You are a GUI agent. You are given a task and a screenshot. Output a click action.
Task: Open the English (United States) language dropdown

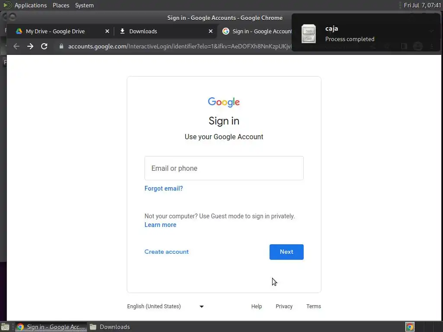coord(166,306)
